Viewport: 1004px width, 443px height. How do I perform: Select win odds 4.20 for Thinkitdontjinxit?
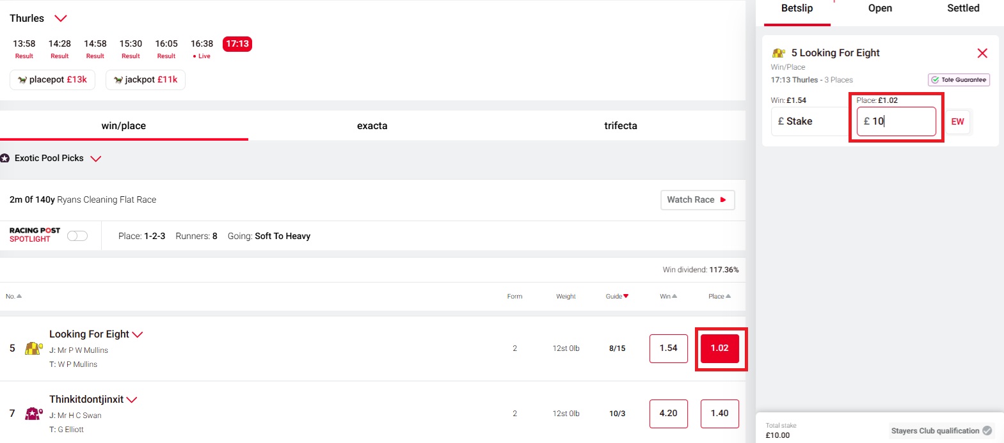pos(668,414)
